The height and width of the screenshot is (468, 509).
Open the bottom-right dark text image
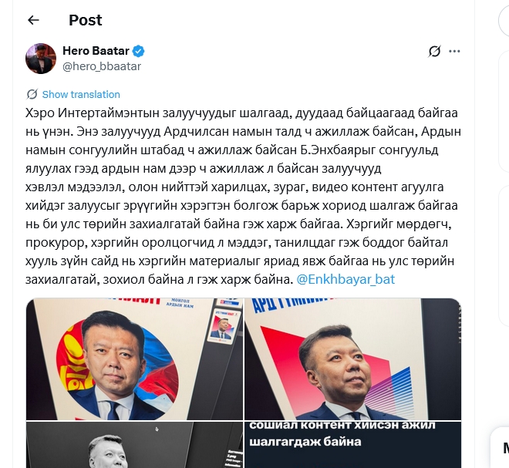tap(352, 445)
